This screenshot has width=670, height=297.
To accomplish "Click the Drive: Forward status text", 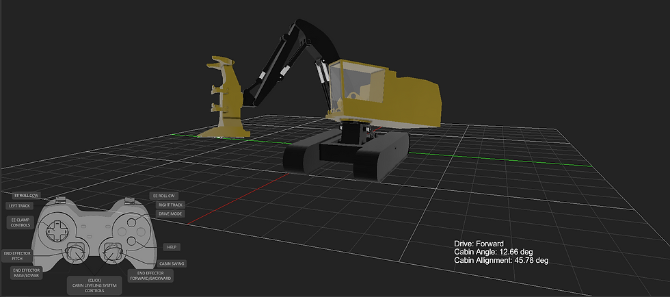I will (479, 244).
